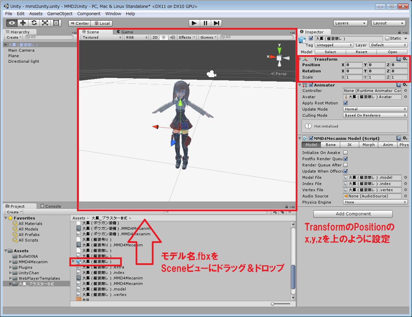
Task: Switch to the Bone tab
Action: 331,145
